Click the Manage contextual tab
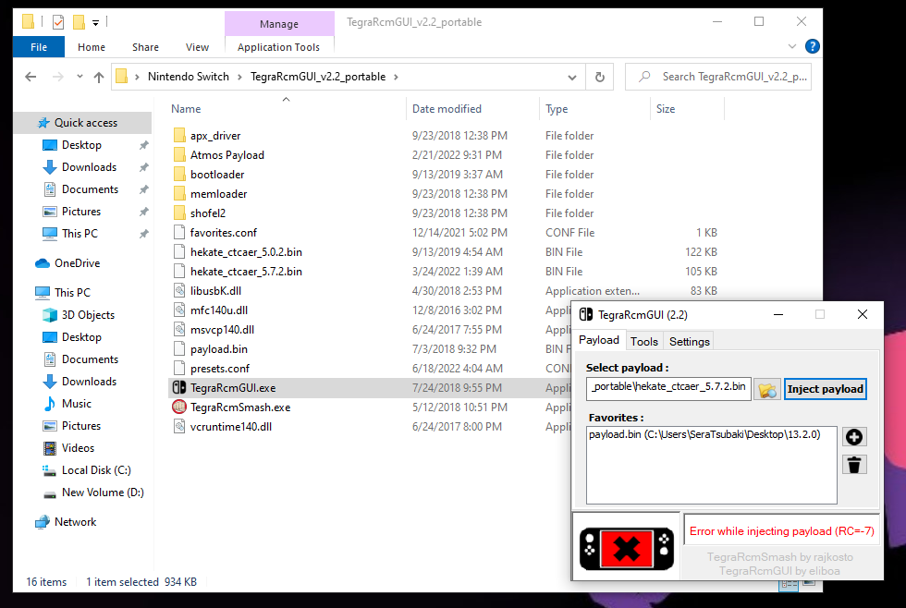Viewport: 906px width, 608px height. (x=279, y=24)
